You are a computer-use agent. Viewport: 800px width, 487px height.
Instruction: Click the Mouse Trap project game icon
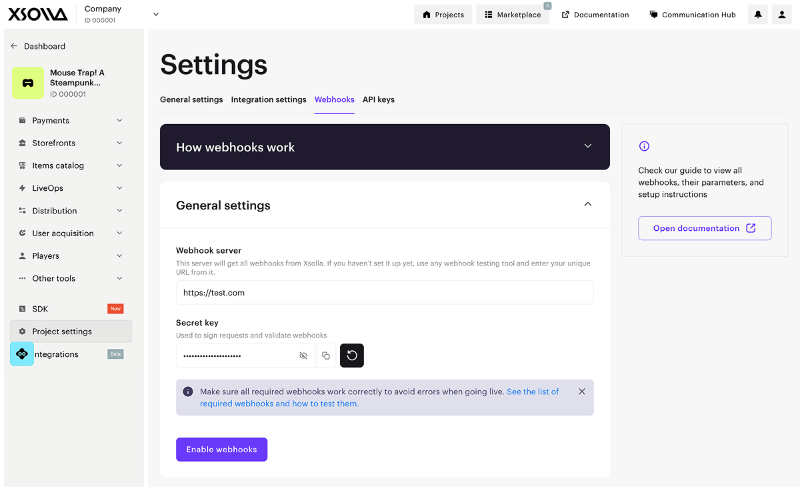point(28,83)
